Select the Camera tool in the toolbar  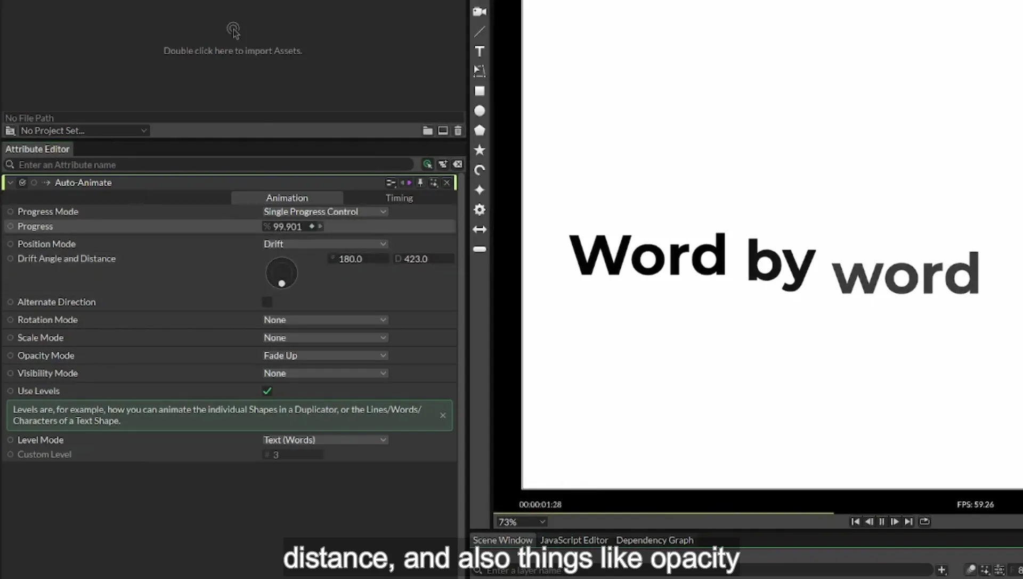pyautogui.click(x=480, y=12)
